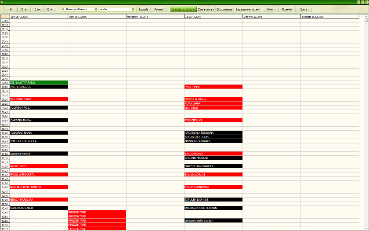Screen dimensions: 369x231
Task: Open the Pacientii list
Action: pos(159,9)
